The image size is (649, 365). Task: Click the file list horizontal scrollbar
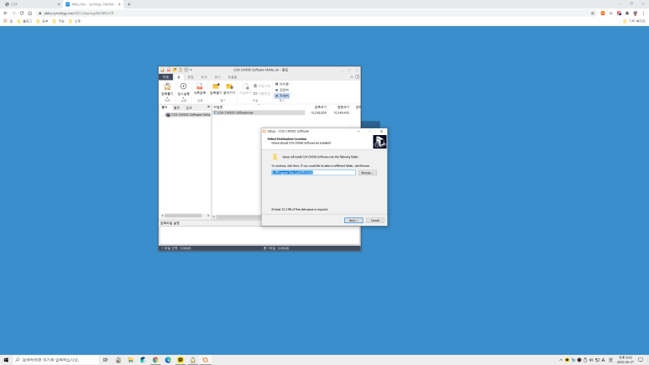(237, 216)
